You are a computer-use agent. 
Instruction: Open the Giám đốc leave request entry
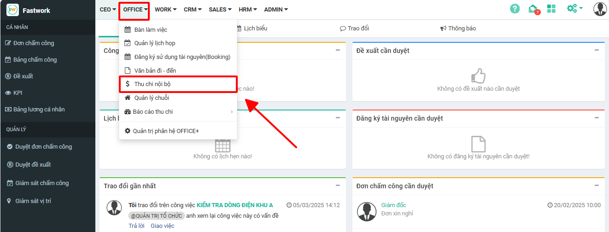pyautogui.click(x=393, y=205)
